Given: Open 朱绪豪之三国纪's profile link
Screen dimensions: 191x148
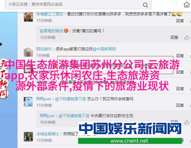Looking at the screenshot, I should [50, 14].
